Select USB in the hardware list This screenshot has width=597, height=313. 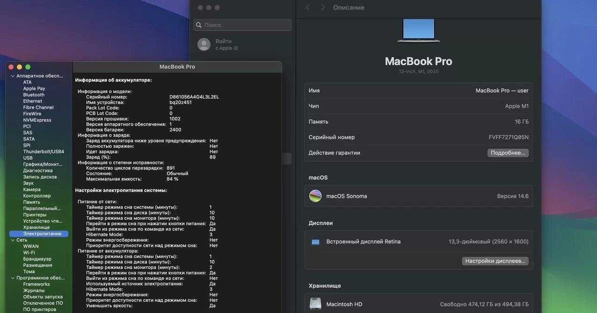click(x=28, y=158)
